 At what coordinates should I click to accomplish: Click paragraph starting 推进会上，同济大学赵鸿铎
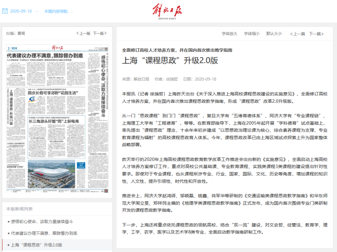225,203
